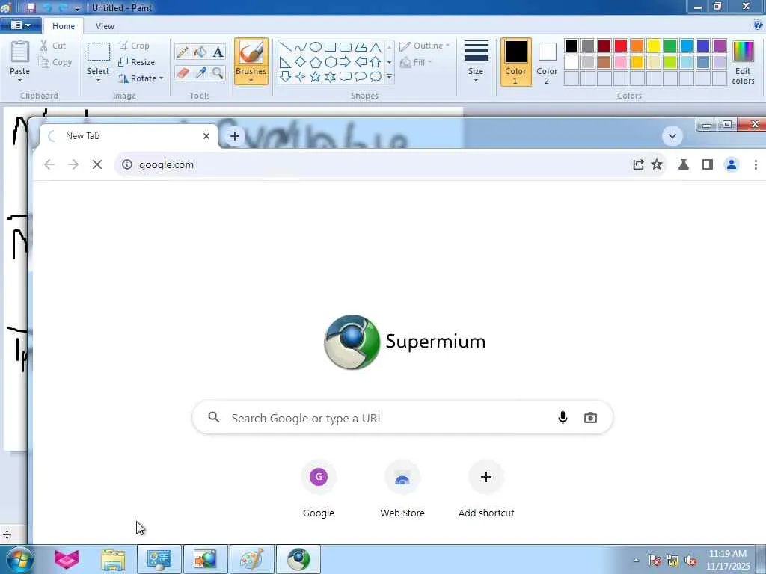Open the Brushes dropdown arrow

(x=251, y=80)
